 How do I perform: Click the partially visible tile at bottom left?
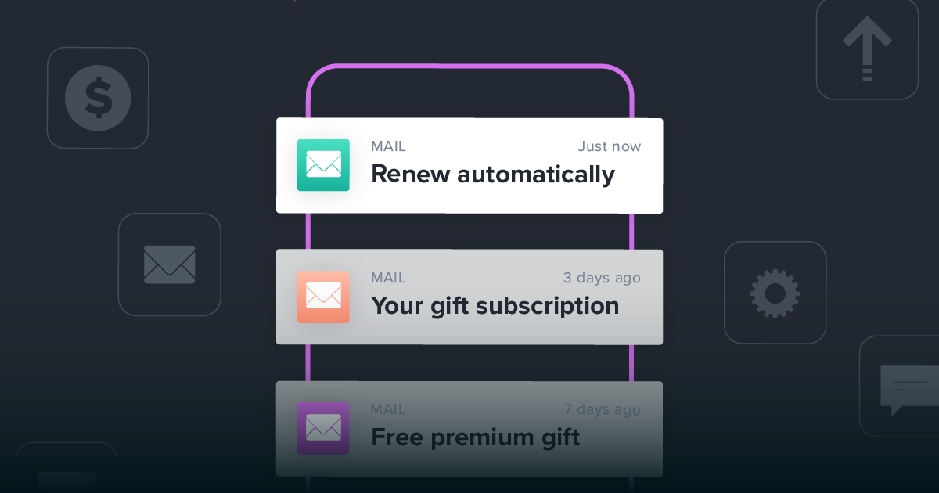(67, 468)
